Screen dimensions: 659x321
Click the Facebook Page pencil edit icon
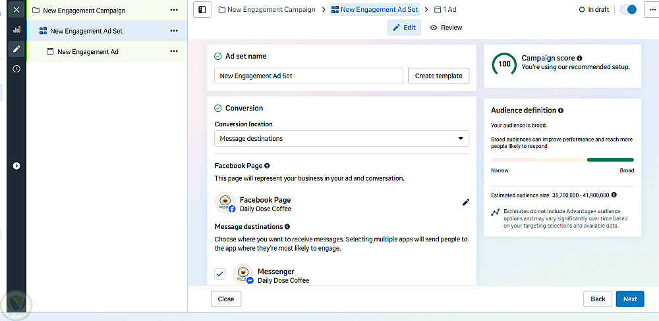click(466, 203)
